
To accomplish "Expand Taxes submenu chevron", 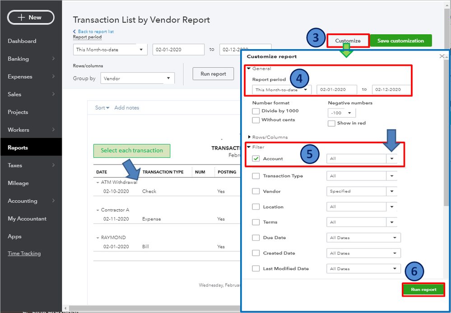I will (54, 165).
